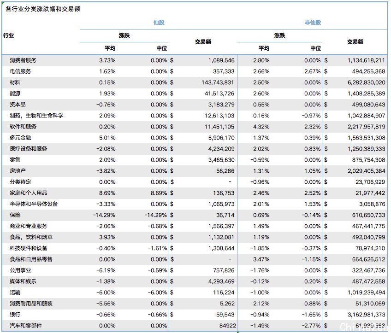Click the 食品，饮料和烟草 row label

(31, 237)
